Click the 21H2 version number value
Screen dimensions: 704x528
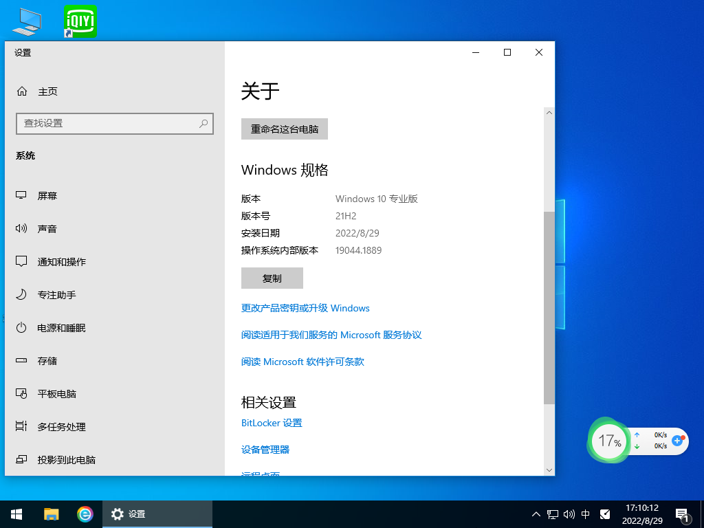point(346,216)
